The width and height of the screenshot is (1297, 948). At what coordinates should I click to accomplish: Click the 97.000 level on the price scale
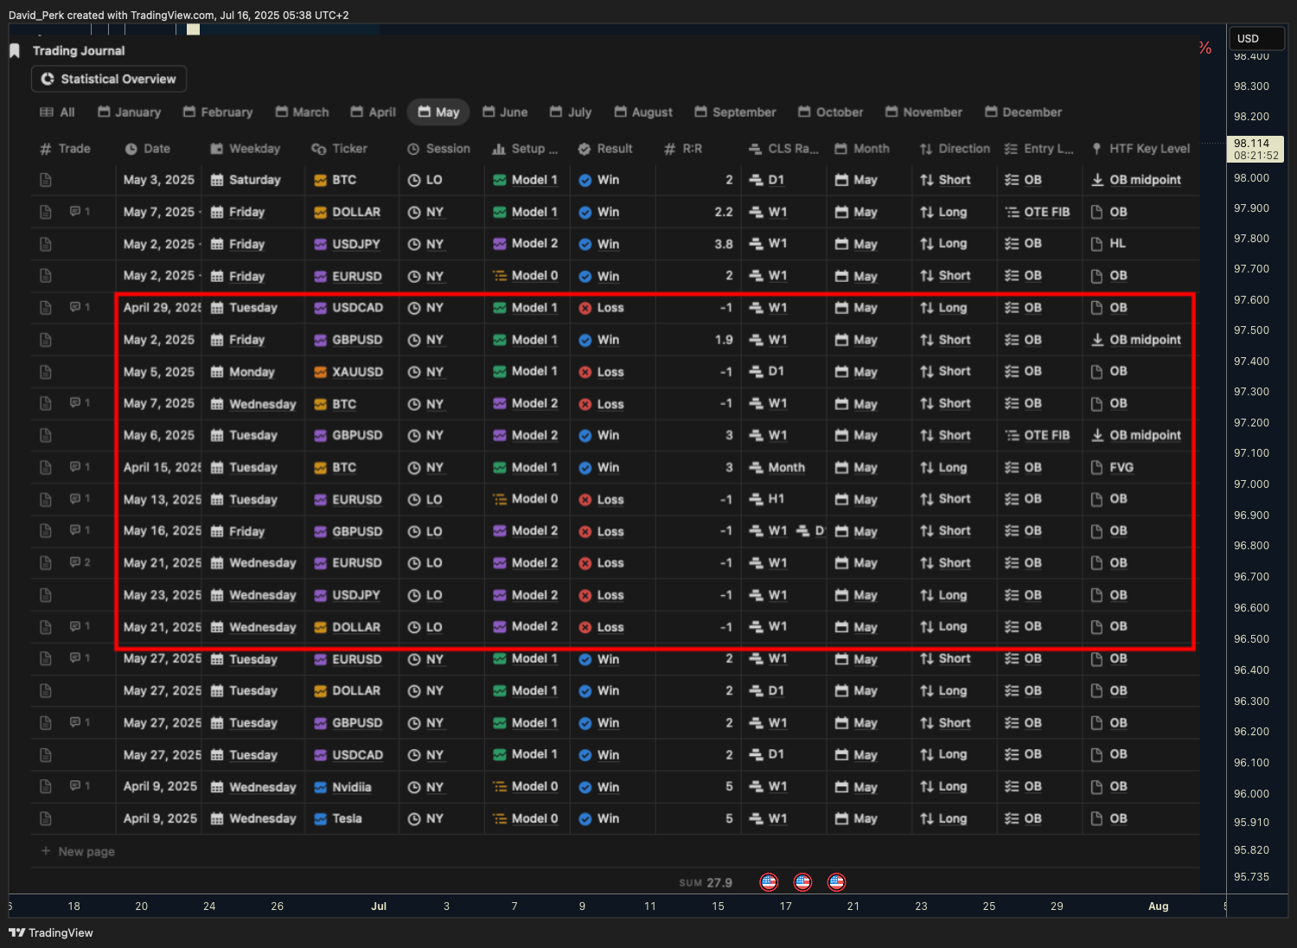point(1251,484)
